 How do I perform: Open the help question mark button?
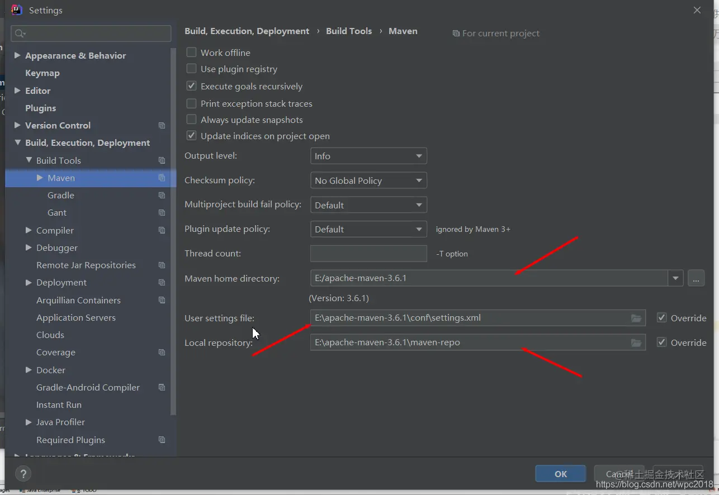23,474
